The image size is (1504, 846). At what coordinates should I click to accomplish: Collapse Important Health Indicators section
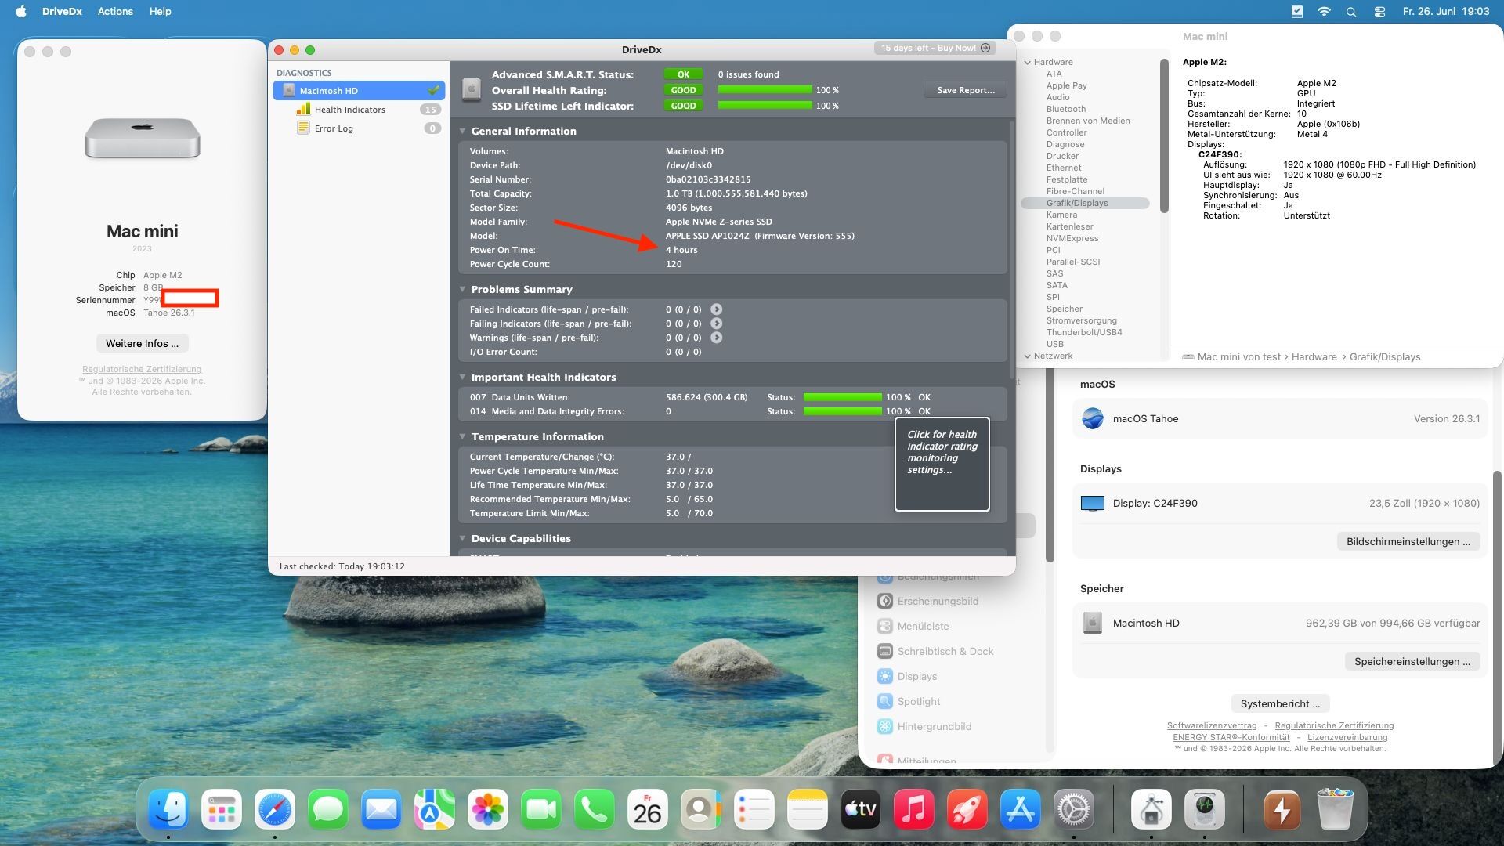coord(462,377)
